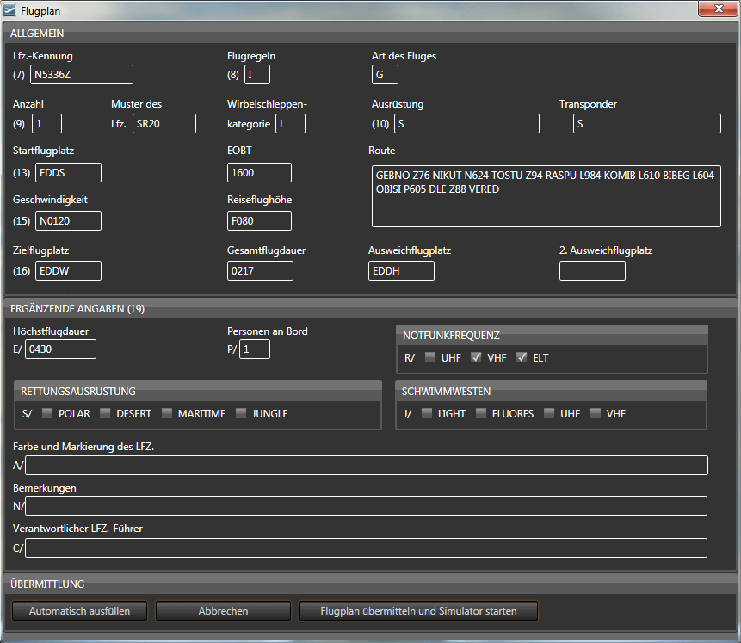741x643 pixels.
Task: Uncheck the ELT emergency radio checkbox
Action: coord(522,357)
